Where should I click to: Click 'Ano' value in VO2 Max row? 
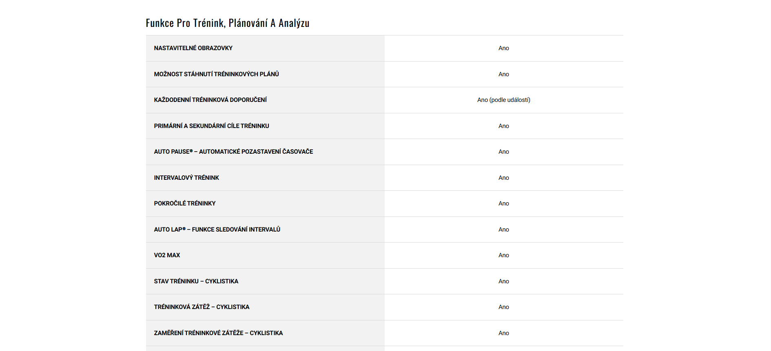click(503, 255)
